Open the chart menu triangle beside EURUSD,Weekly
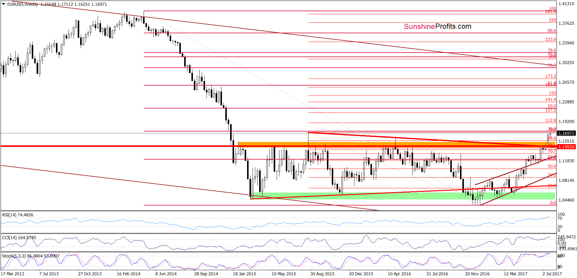The height and width of the screenshot is (278, 577). tap(3, 4)
